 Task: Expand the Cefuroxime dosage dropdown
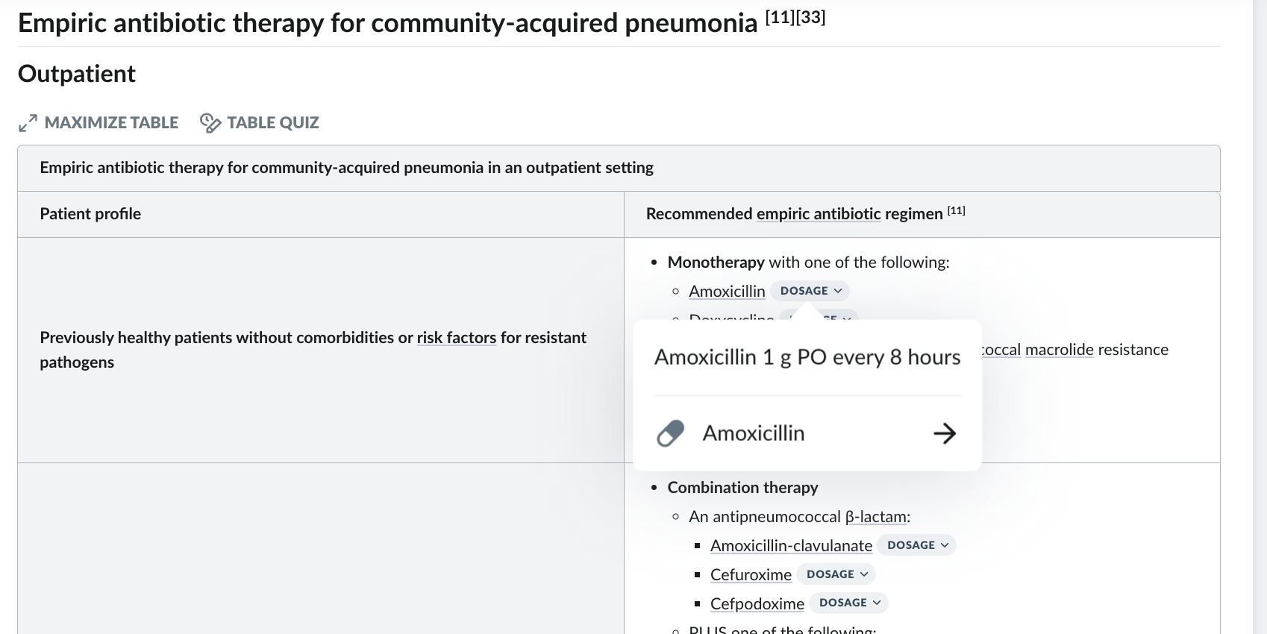click(836, 574)
